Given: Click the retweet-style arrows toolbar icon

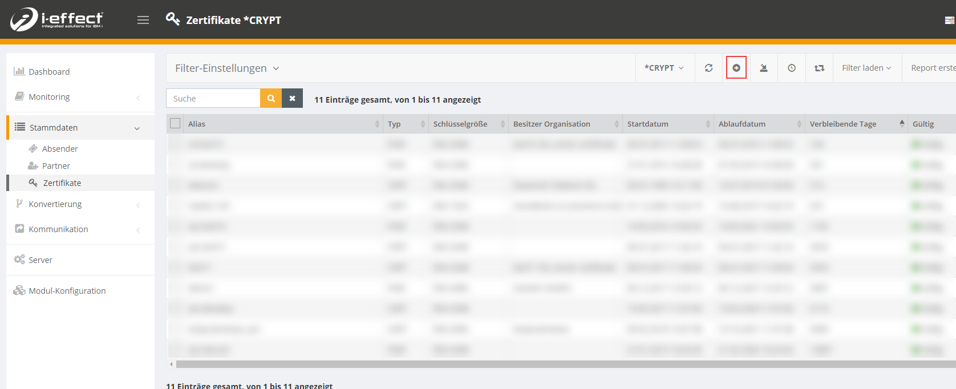Looking at the screenshot, I should tap(819, 68).
